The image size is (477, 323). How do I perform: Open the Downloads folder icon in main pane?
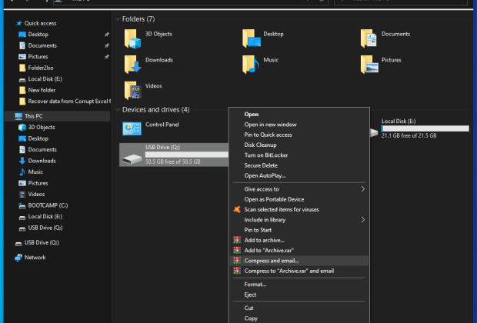[132, 63]
